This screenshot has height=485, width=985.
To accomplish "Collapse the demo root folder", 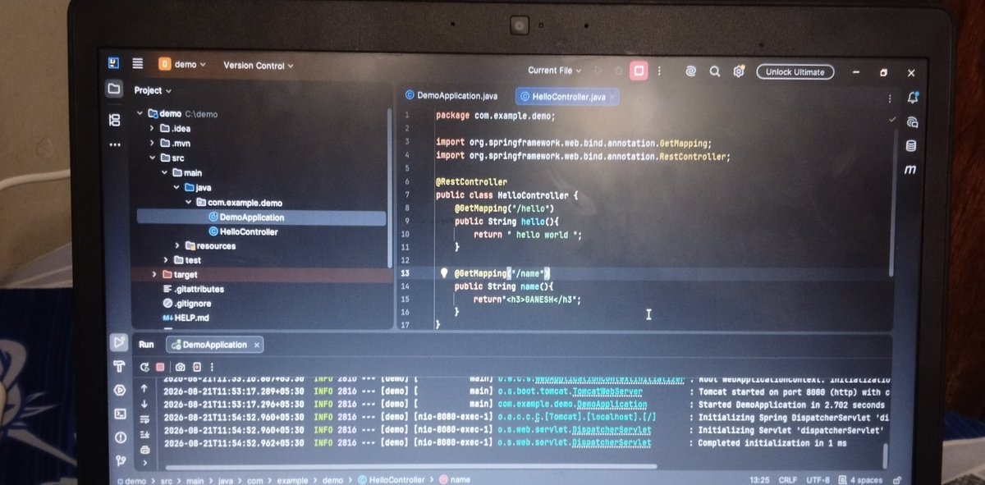I will [140, 114].
